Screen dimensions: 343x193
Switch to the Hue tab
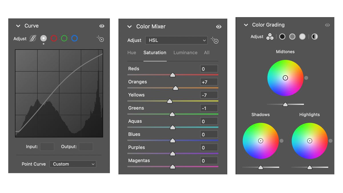tap(132, 53)
